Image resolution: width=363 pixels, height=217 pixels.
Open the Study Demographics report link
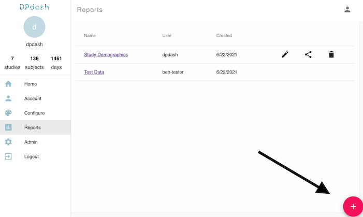[106, 55]
